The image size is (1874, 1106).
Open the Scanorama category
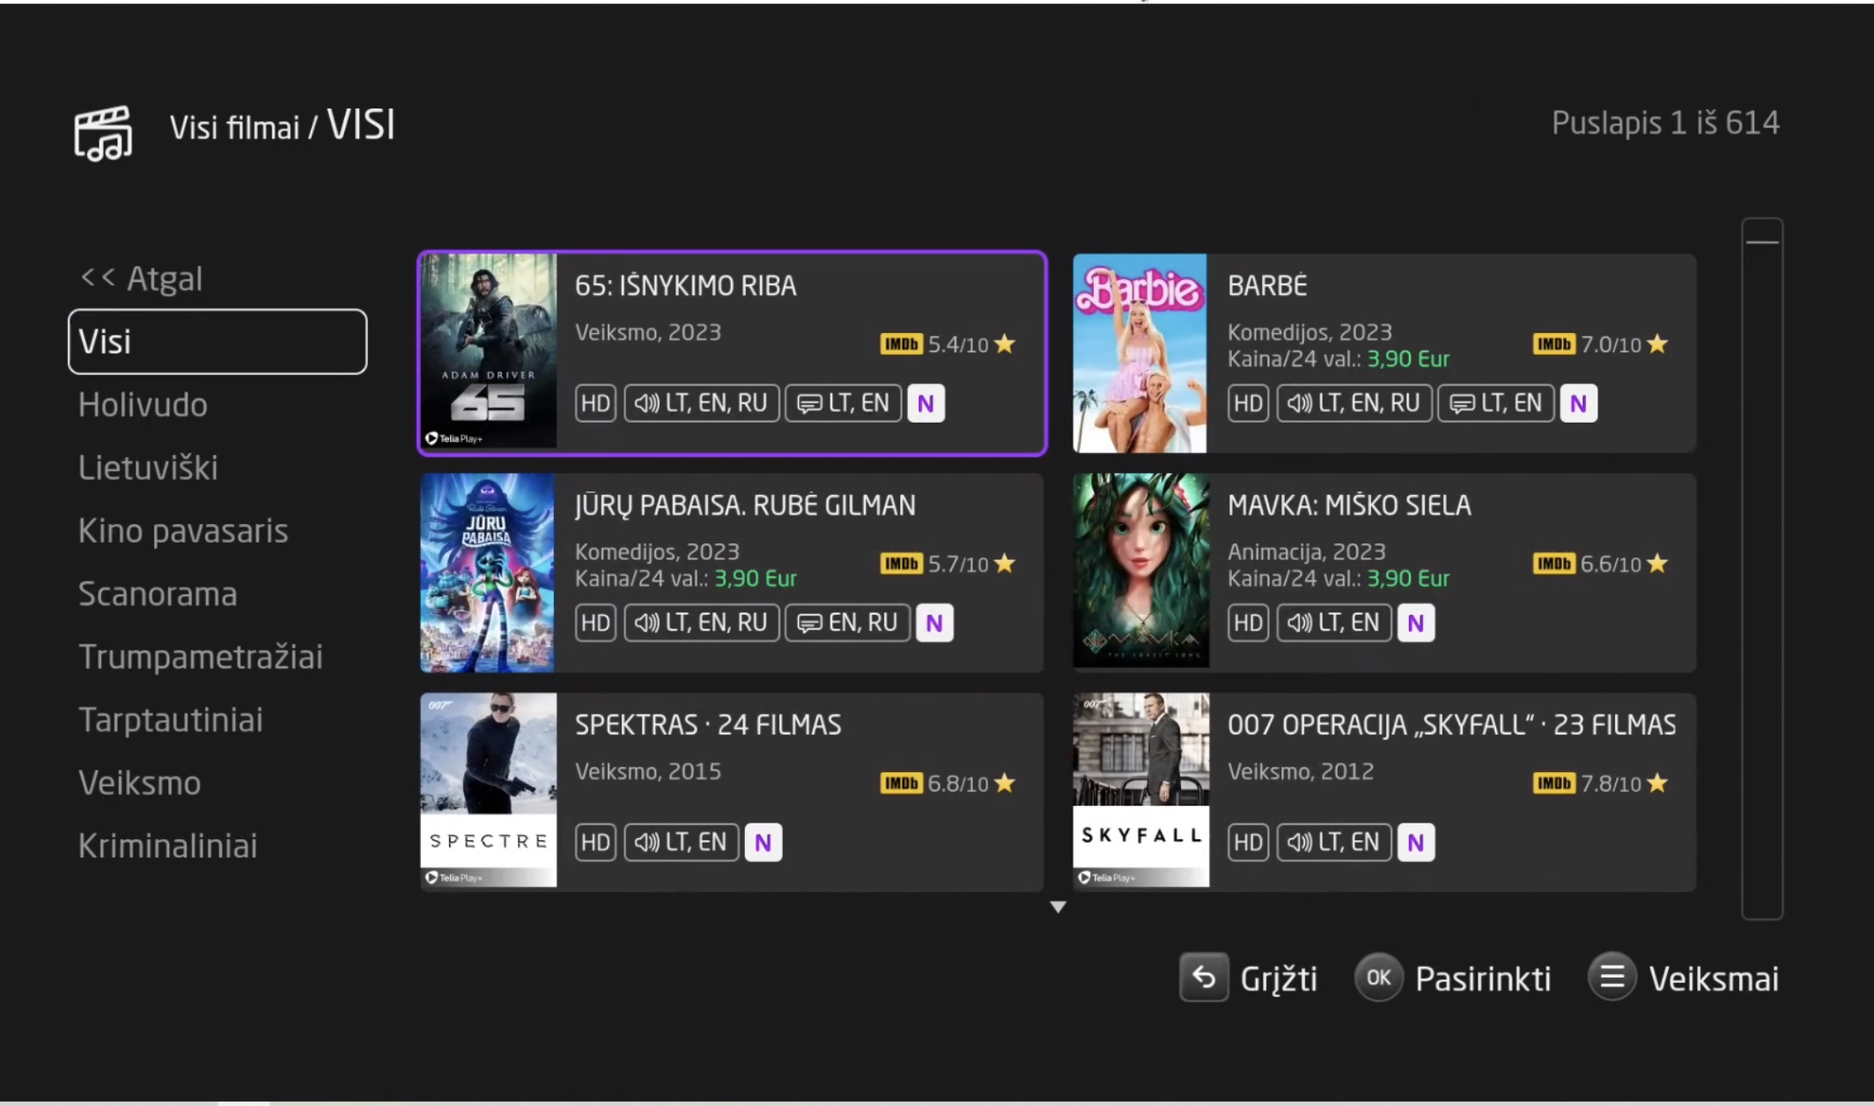click(158, 594)
